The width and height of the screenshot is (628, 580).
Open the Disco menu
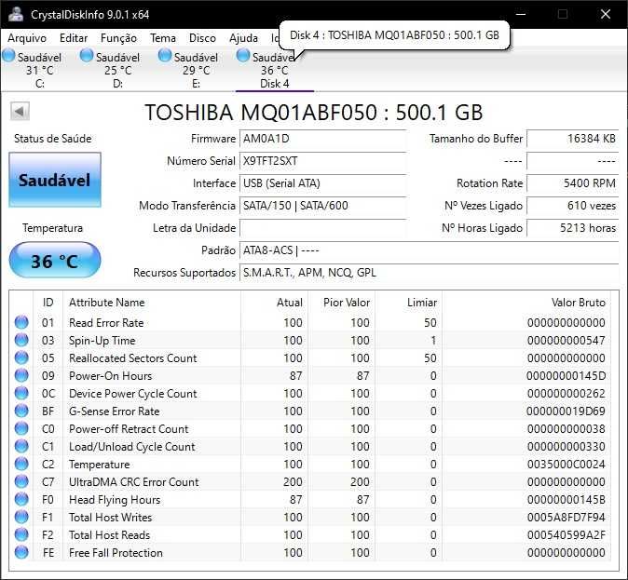202,38
